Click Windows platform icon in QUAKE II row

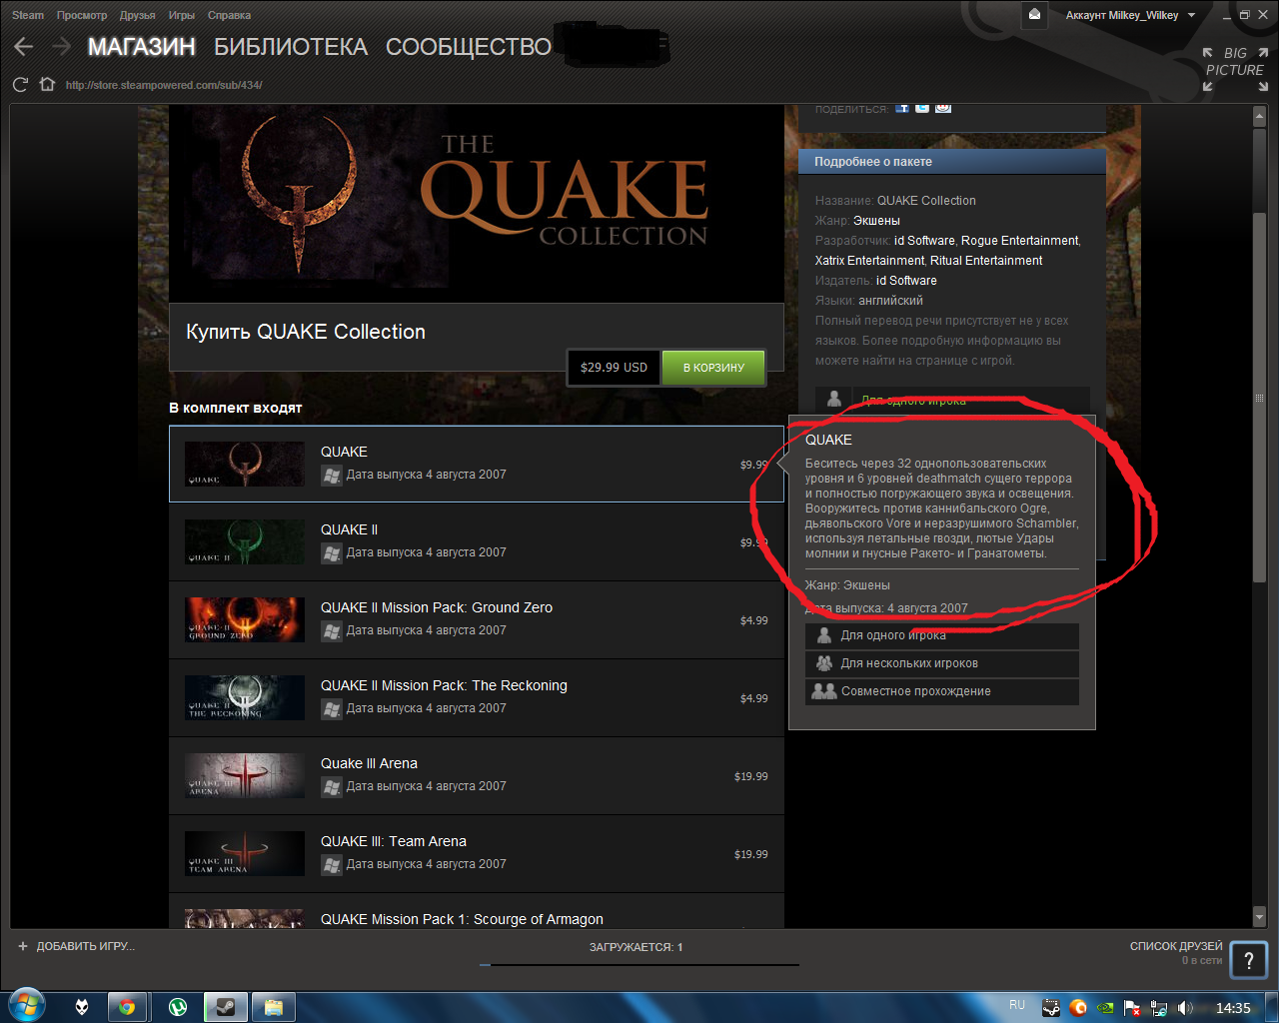[x=332, y=552]
